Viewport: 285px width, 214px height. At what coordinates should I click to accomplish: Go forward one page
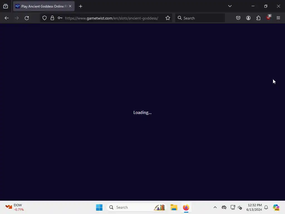click(x=17, y=18)
